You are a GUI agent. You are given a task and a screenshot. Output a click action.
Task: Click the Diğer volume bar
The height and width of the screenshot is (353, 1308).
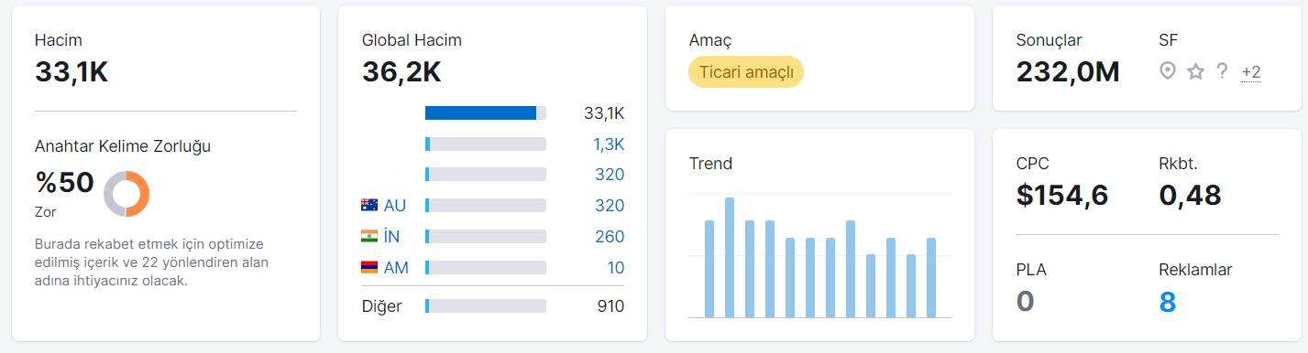486,305
